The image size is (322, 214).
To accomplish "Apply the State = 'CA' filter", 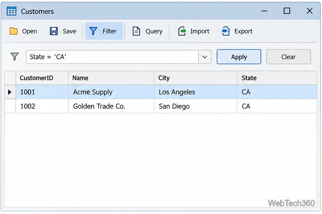I will click(239, 57).
